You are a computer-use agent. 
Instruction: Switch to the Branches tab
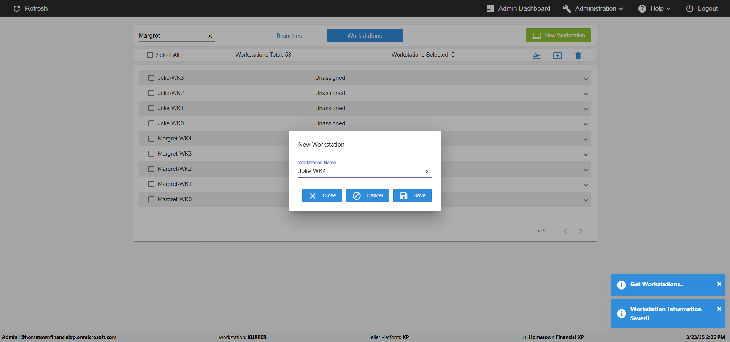point(289,36)
